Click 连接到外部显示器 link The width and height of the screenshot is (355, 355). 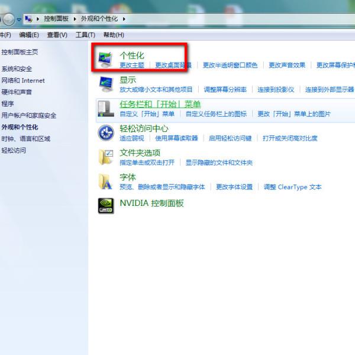[330, 89]
